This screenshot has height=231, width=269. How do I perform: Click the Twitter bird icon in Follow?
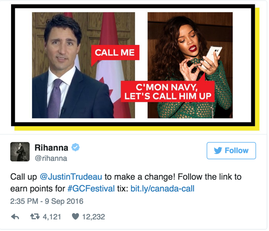[218, 151]
